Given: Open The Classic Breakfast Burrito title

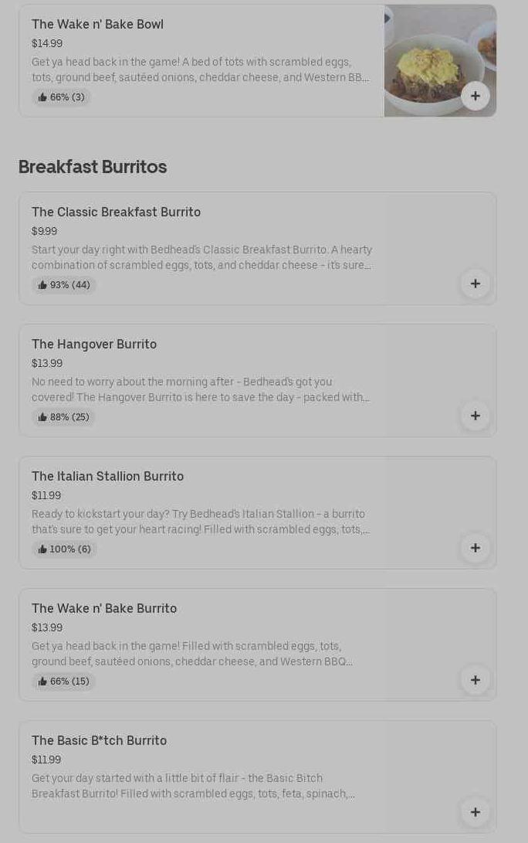Looking at the screenshot, I should click(116, 212).
